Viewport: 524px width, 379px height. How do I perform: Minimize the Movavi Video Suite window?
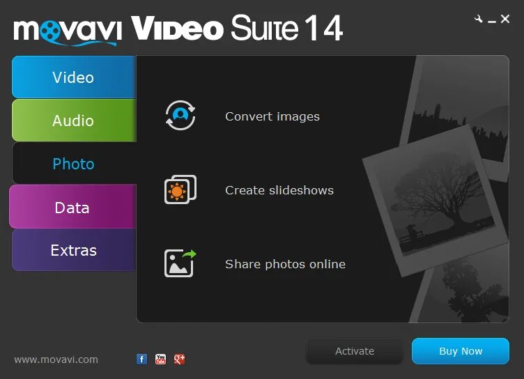(491, 21)
